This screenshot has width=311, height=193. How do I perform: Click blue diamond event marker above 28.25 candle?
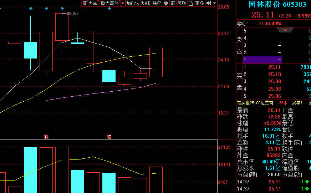point(62,8)
